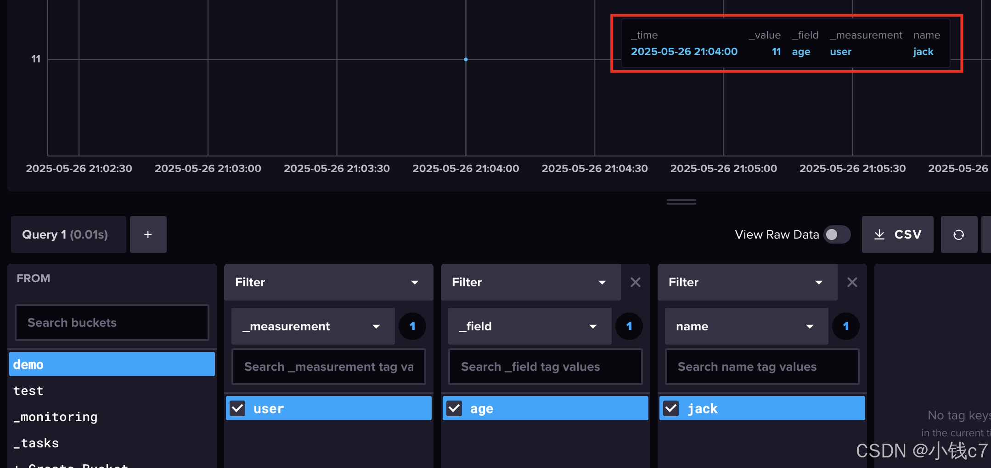Uncheck the age field checkbox
This screenshot has width=991, height=468.
tap(454, 408)
